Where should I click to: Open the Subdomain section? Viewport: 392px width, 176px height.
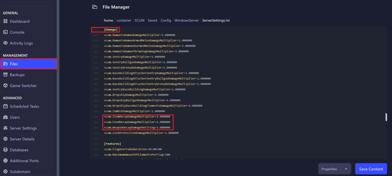click(20, 172)
